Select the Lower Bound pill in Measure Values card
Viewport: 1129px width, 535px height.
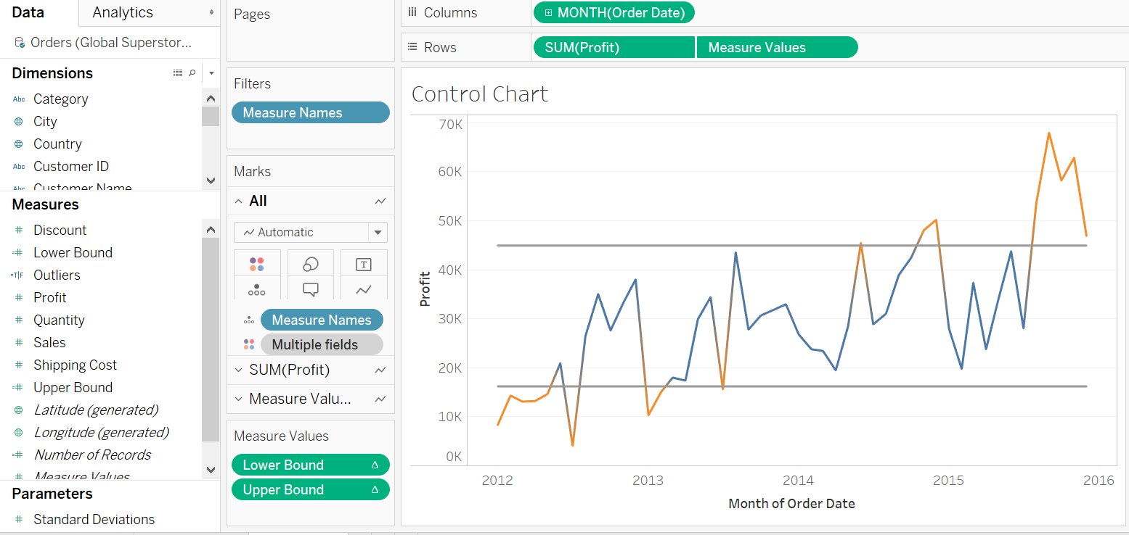pos(311,465)
